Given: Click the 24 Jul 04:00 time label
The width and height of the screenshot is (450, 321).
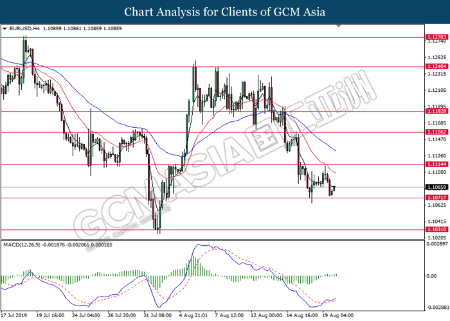Looking at the screenshot, I should (x=86, y=315).
